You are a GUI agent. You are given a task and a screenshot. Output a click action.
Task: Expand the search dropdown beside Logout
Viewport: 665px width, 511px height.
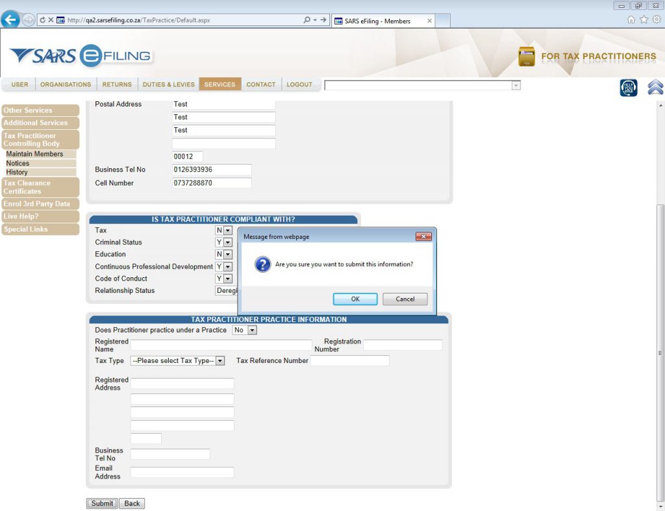pyautogui.click(x=516, y=84)
